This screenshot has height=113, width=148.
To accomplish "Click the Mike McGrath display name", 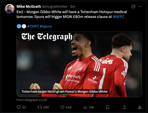I will 29,7.
